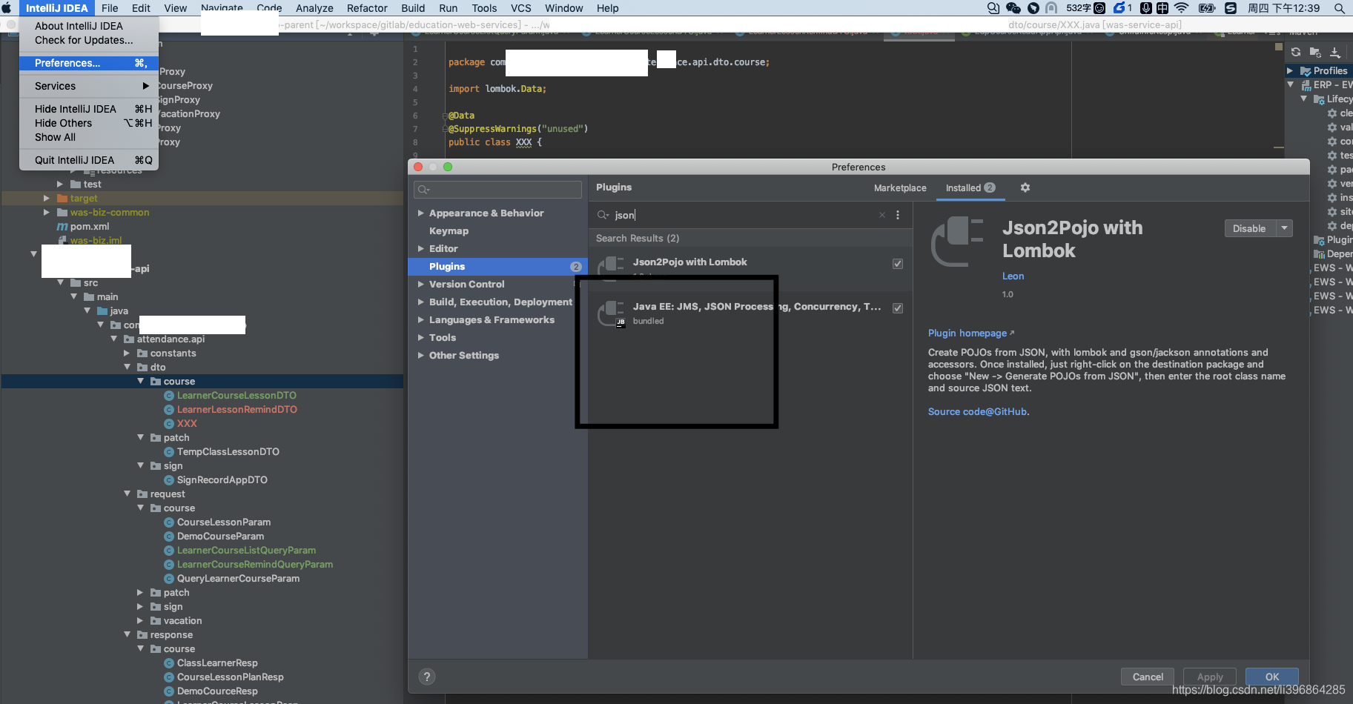Open the Refactor menu
Screen dimensions: 1353x704
(367, 8)
